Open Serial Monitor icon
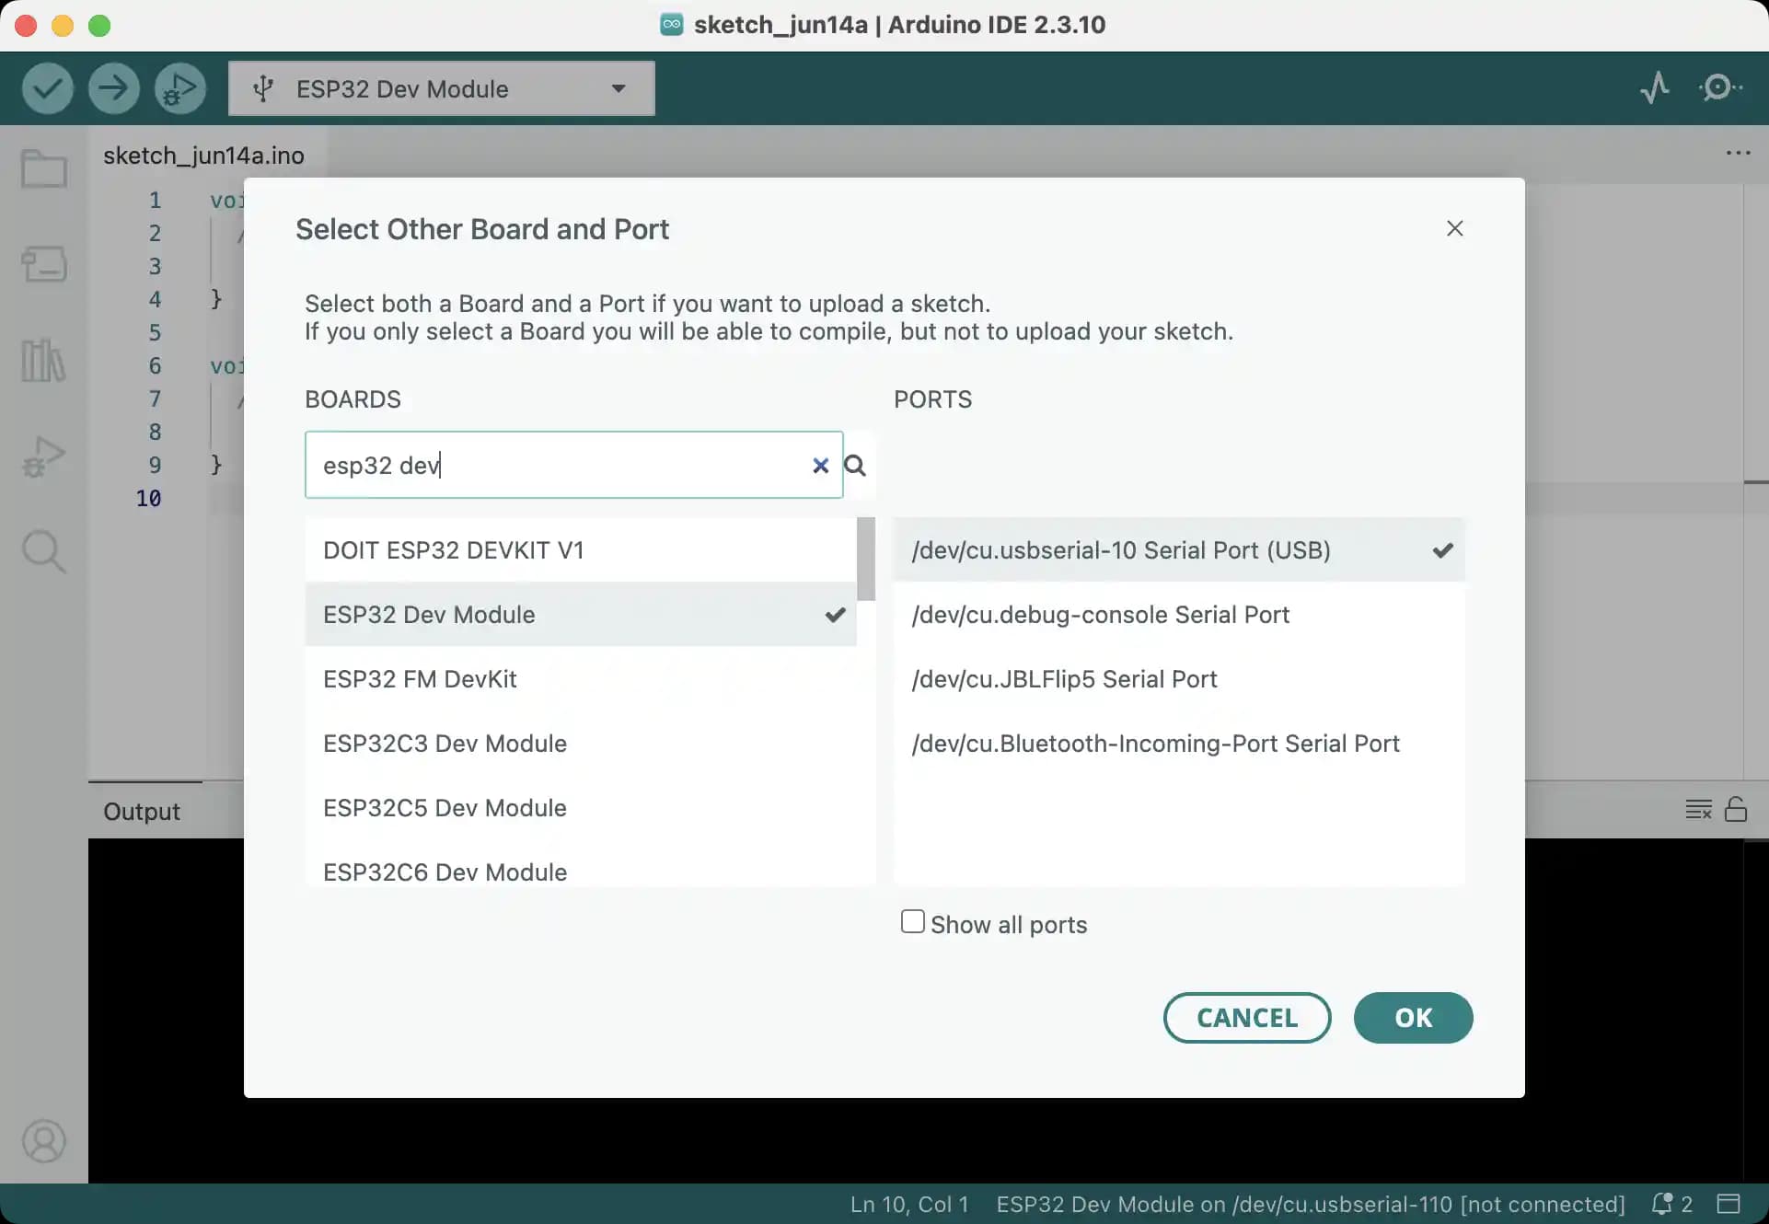 click(x=1719, y=88)
